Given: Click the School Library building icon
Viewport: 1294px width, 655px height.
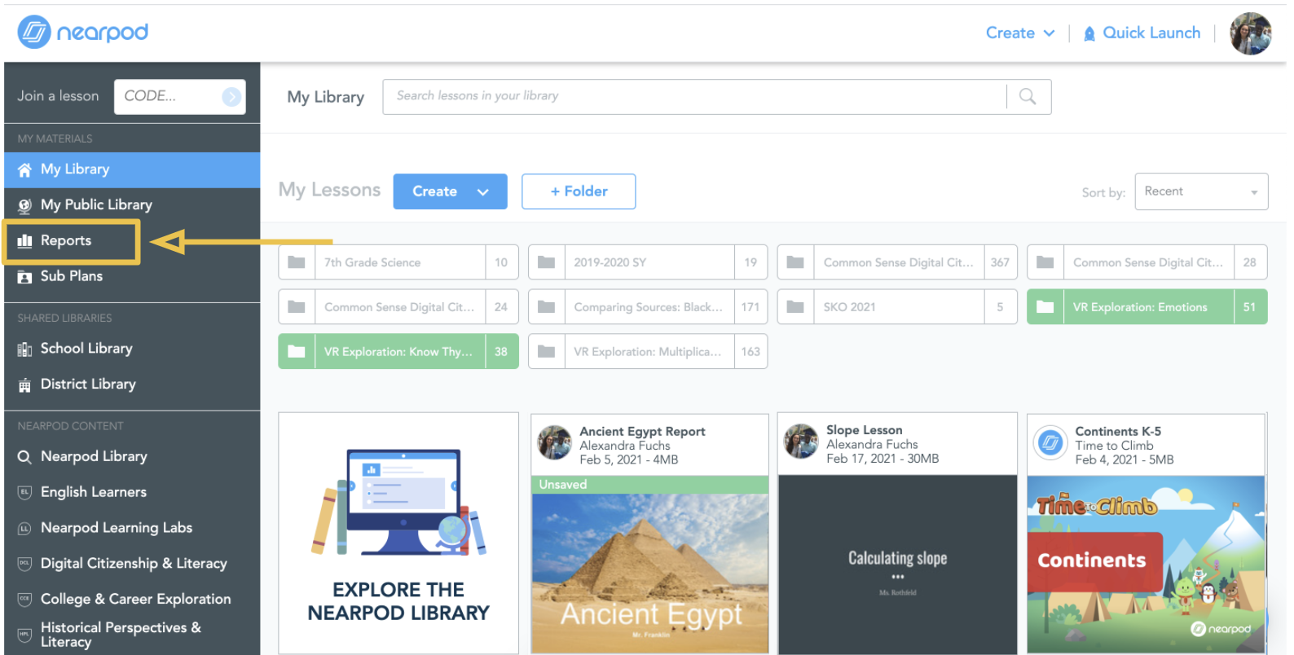Looking at the screenshot, I should click(25, 349).
